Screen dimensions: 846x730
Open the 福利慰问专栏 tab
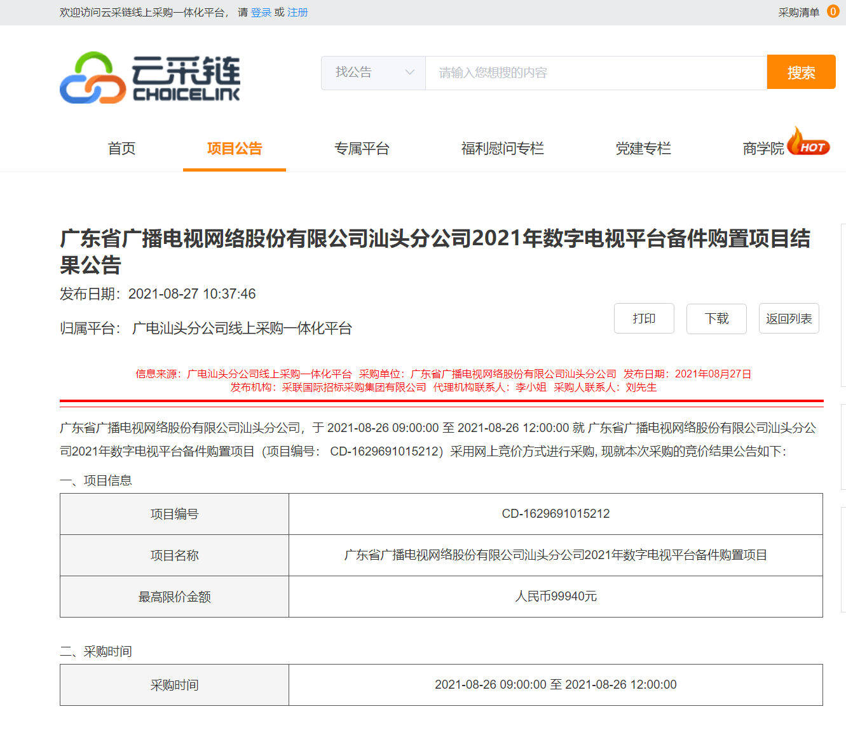(x=502, y=149)
